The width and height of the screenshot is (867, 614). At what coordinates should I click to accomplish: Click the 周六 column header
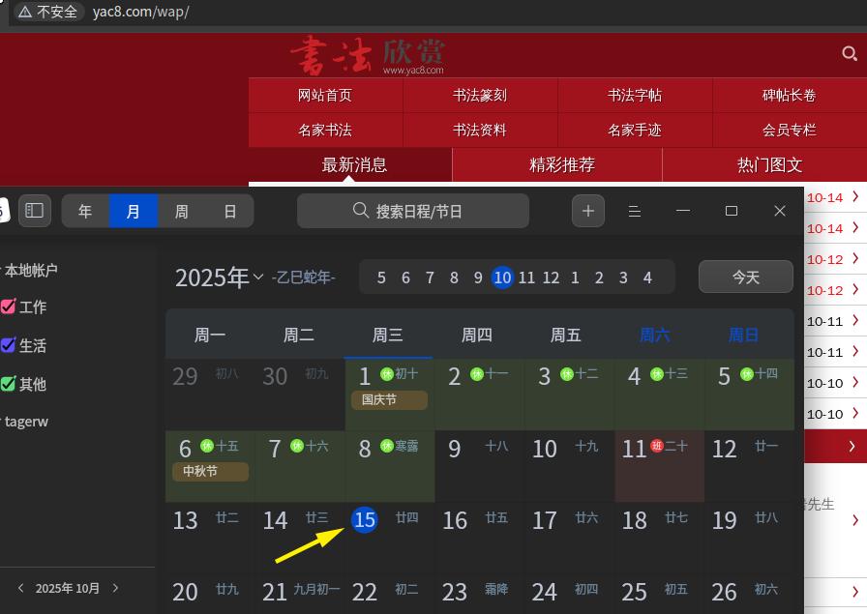click(655, 335)
